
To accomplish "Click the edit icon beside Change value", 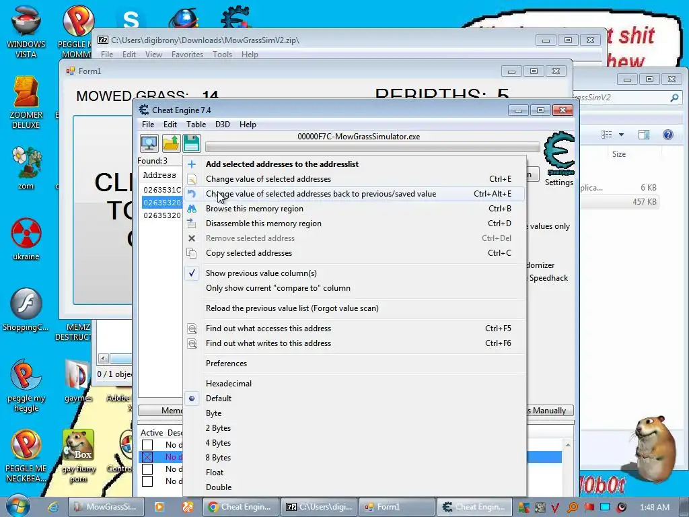I will click(192, 179).
